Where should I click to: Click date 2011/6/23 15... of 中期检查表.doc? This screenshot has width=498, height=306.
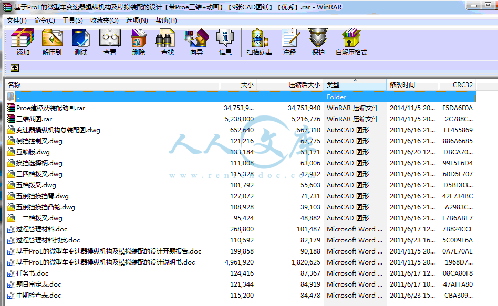[x=412, y=295]
